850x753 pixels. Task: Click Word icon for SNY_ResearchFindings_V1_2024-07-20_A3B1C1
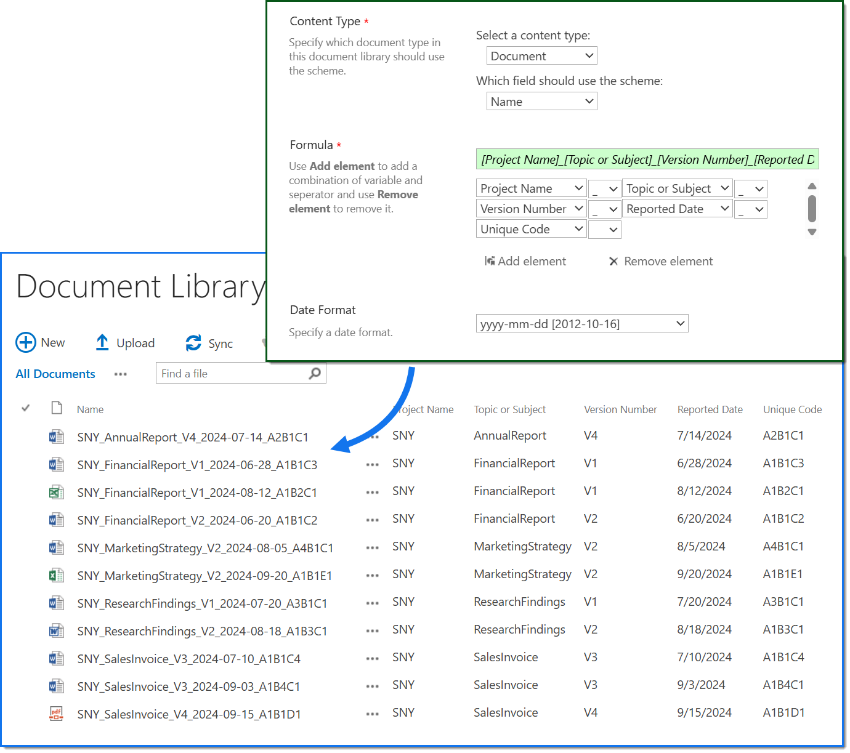pyautogui.click(x=57, y=603)
